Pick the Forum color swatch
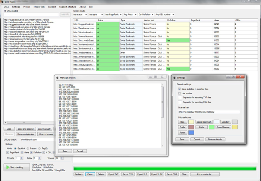 tap(191, 133)
